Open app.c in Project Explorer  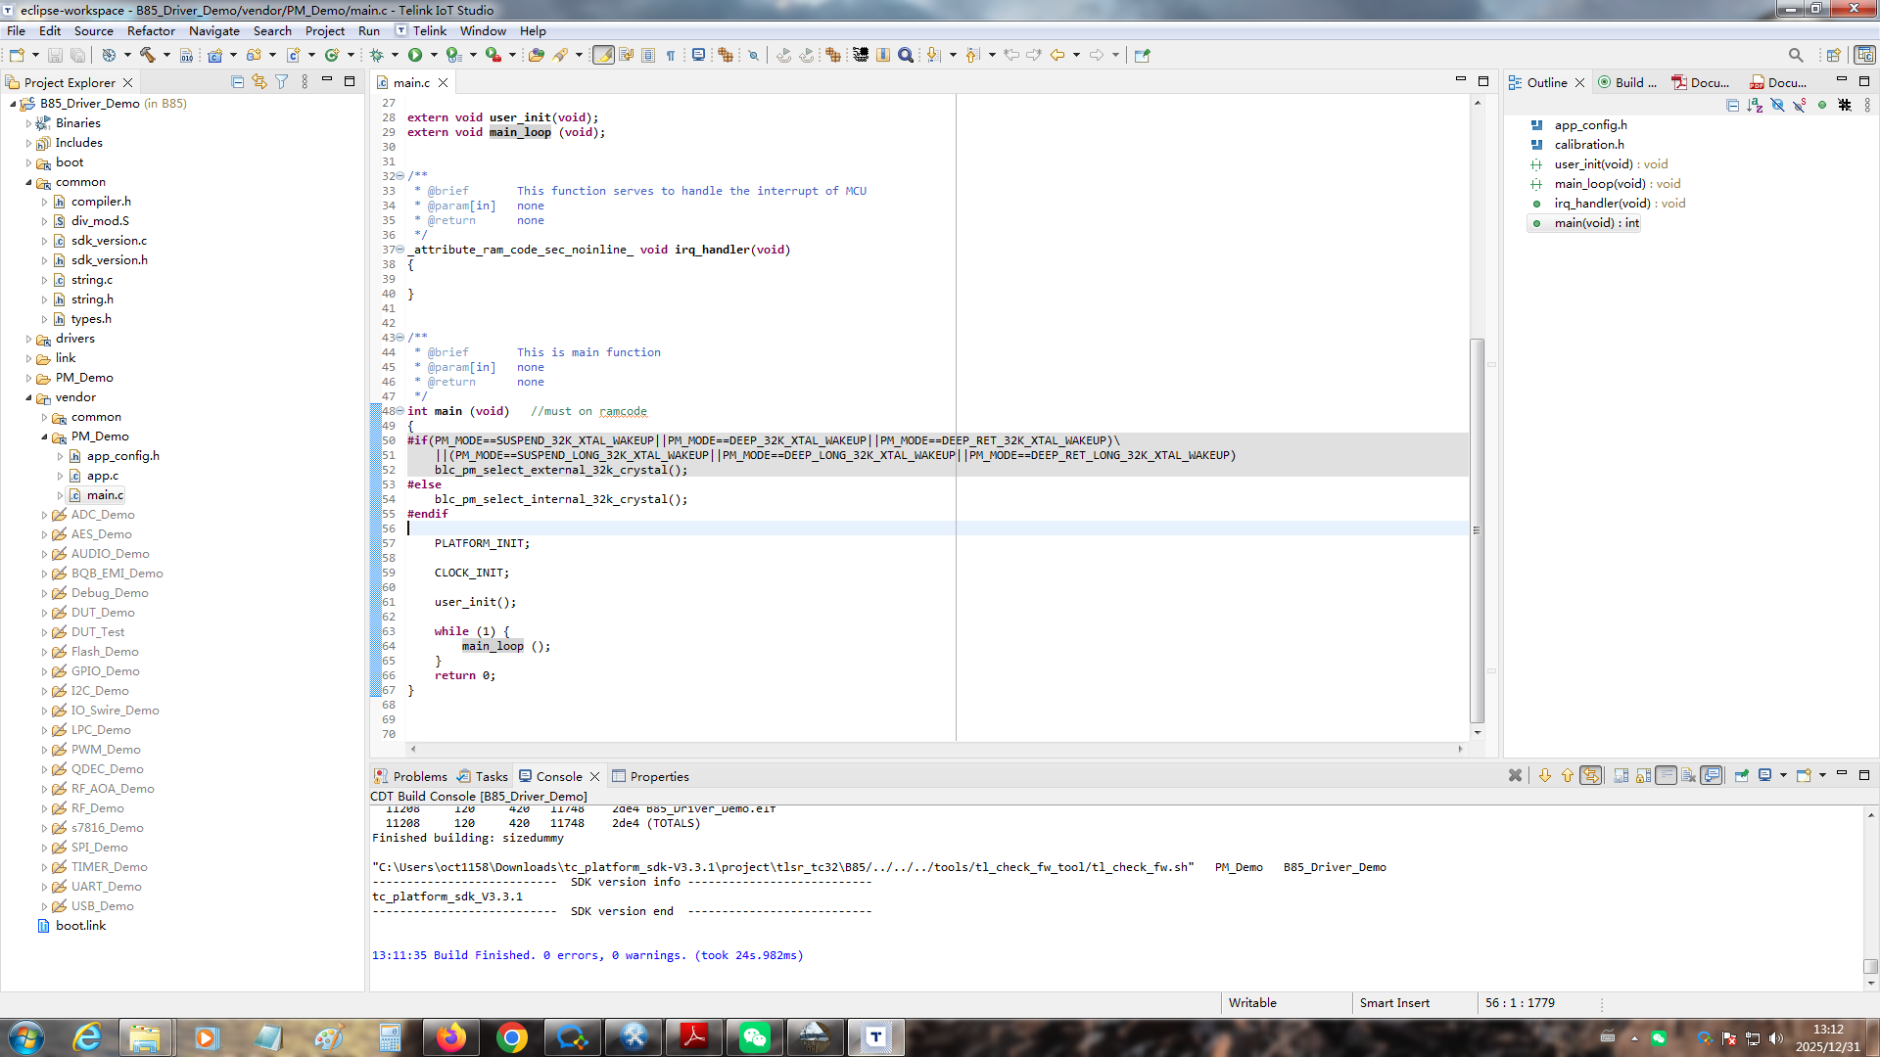102,476
